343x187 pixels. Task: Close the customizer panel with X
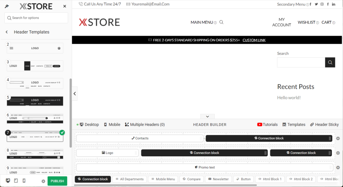click(65, 6)
